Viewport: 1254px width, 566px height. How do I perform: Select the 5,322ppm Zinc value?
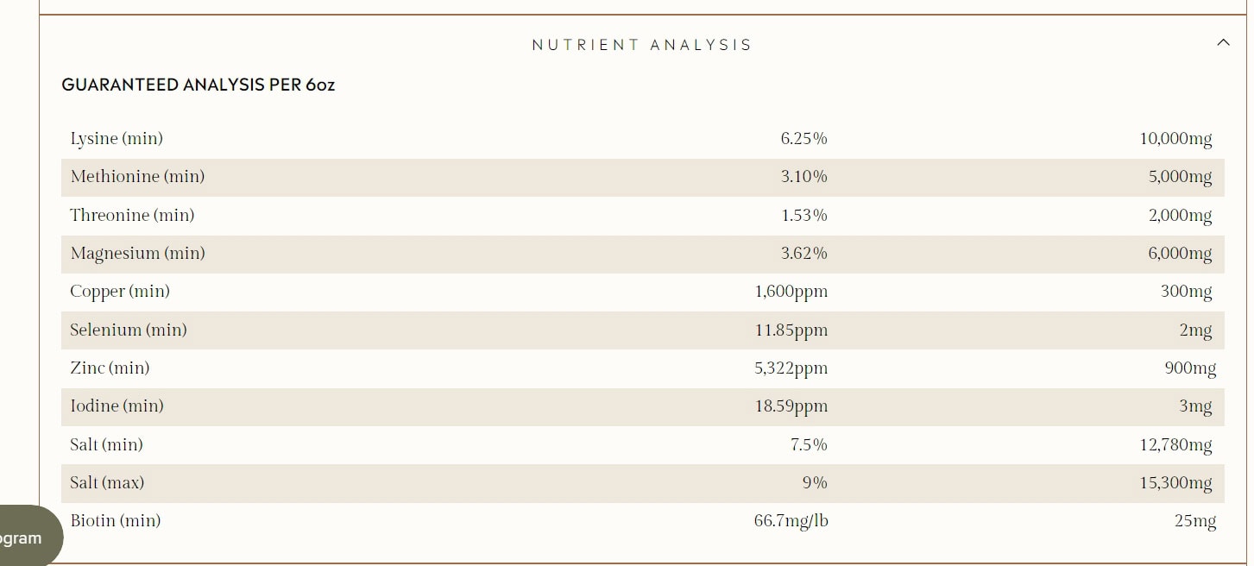coord(791,368)
